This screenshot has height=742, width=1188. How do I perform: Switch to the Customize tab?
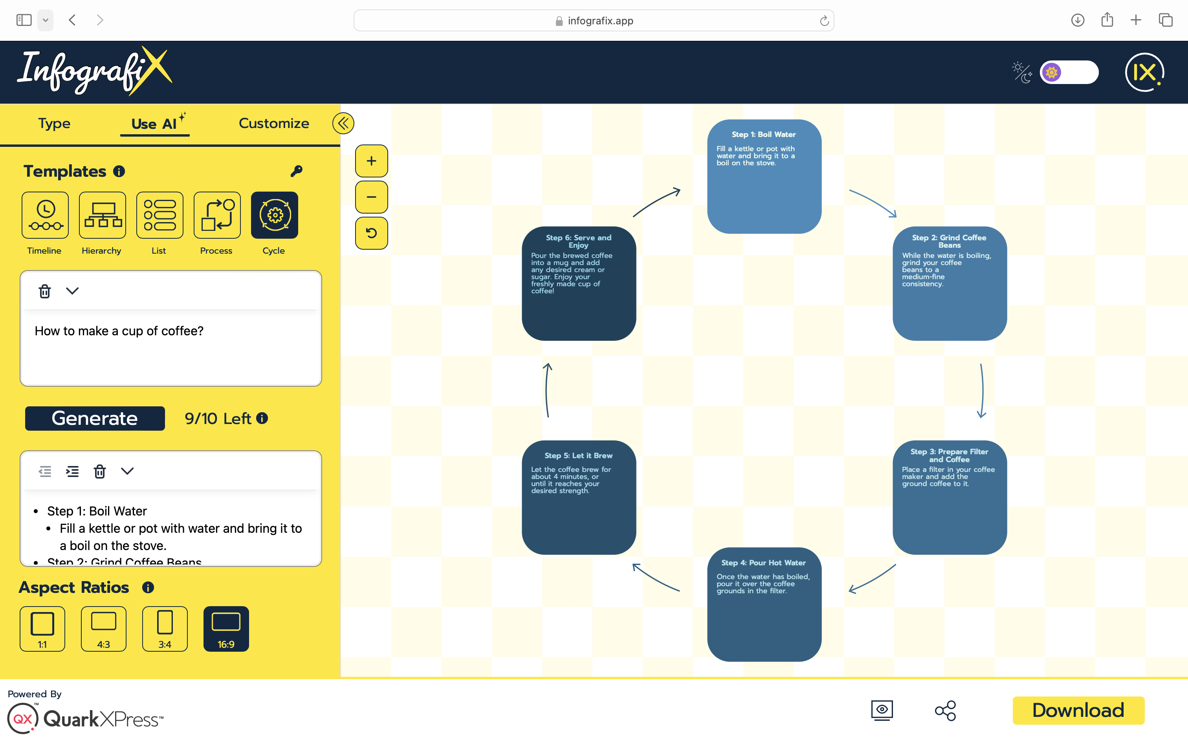[273, 123]
